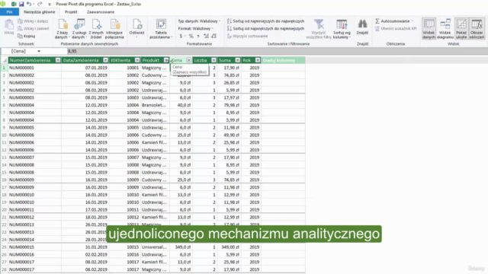Click Wyczyść sortowanie
488x274 pixels.
pyautogui.click(x=247, y=36)
